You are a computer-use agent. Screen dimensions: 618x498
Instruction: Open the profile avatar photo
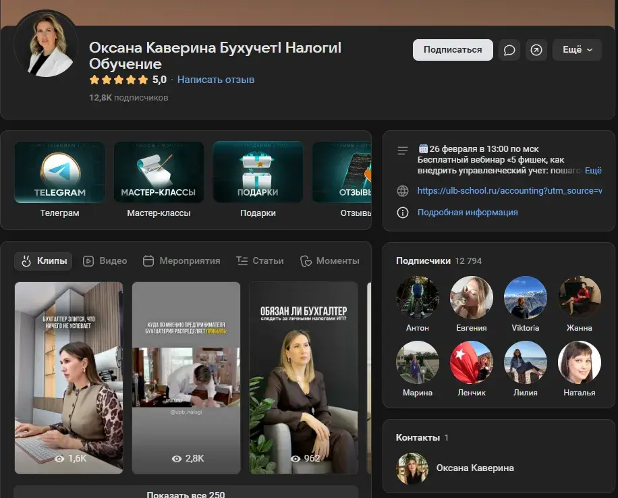coord(46,43)
